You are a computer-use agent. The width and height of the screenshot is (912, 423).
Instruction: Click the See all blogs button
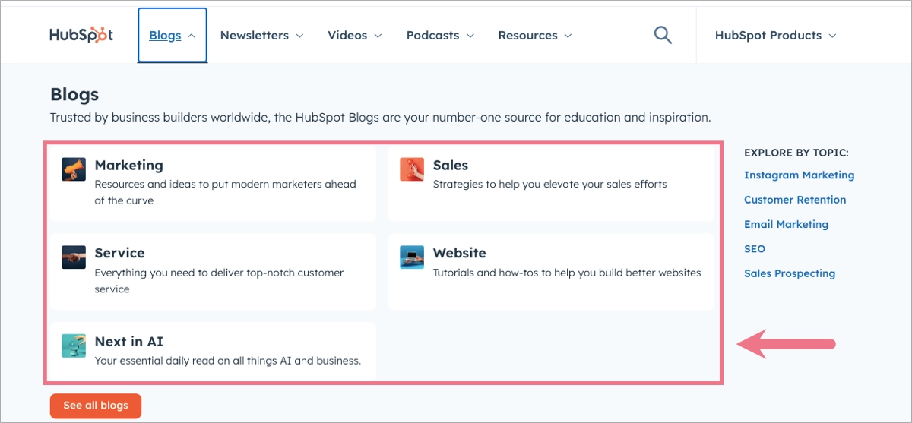pos(96,406)
